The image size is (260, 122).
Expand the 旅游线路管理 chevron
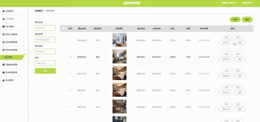(x=25, y=72)
